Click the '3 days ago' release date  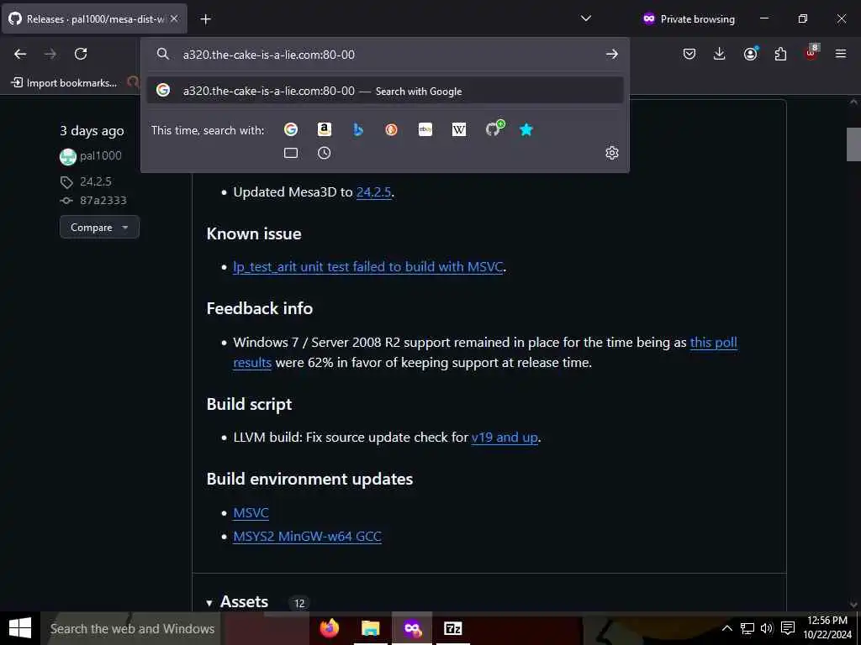(92, 131)
